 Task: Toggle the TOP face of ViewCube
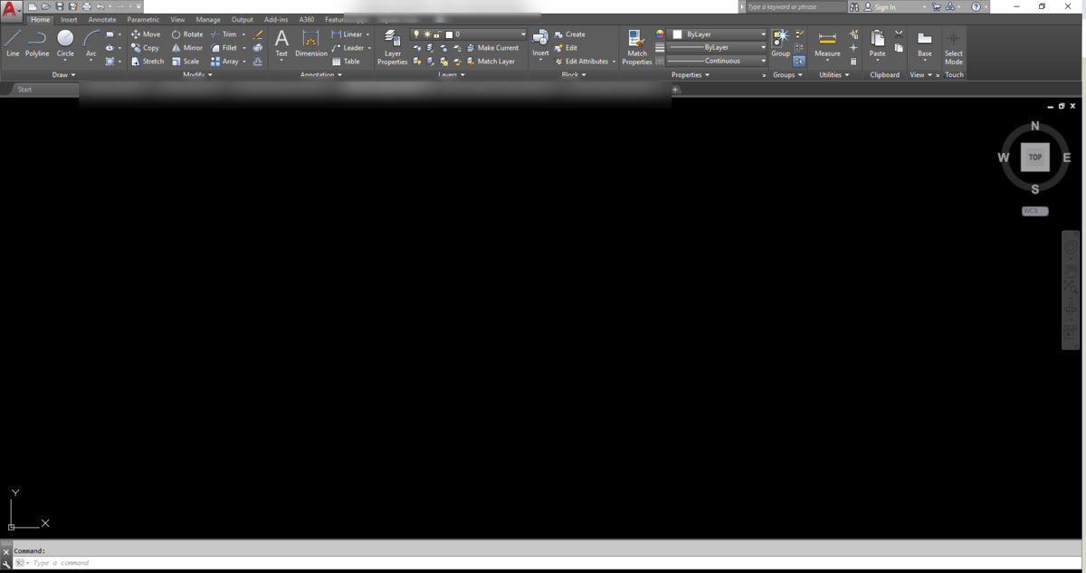click(x=1035, y=157)
